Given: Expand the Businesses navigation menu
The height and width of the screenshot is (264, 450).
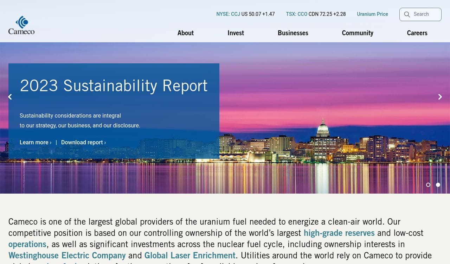Looking at the screenshot, I should tap(293, 33).
